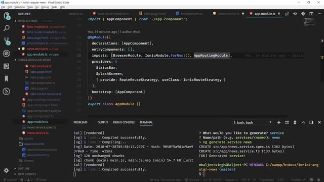
Task: Open terminal selector dropdown '1: bash, bash'
Action: pos(252,122)
